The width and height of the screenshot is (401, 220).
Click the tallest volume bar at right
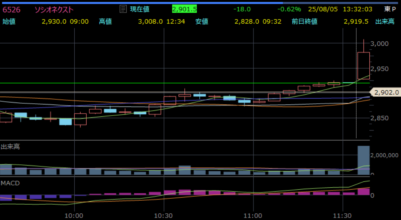pyautogui.click(x=363, y=160)
